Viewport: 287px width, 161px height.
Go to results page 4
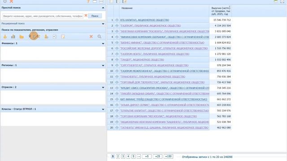[128, 157]
